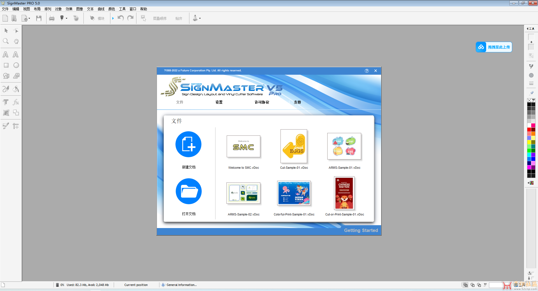538x291 pixels.
Task: Open dropdown arrow next to rocket icon
Action: 200,18
